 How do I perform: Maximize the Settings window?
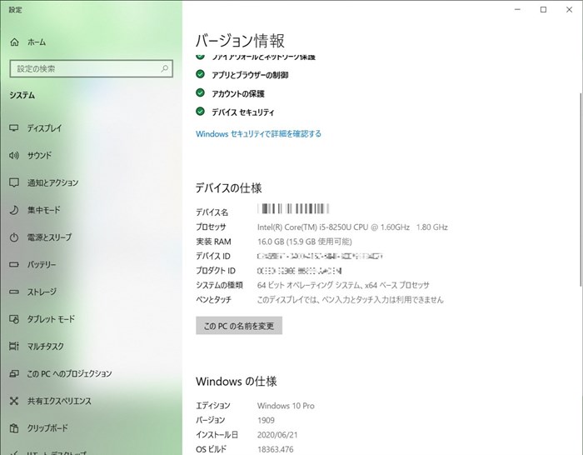click(543, 10)
